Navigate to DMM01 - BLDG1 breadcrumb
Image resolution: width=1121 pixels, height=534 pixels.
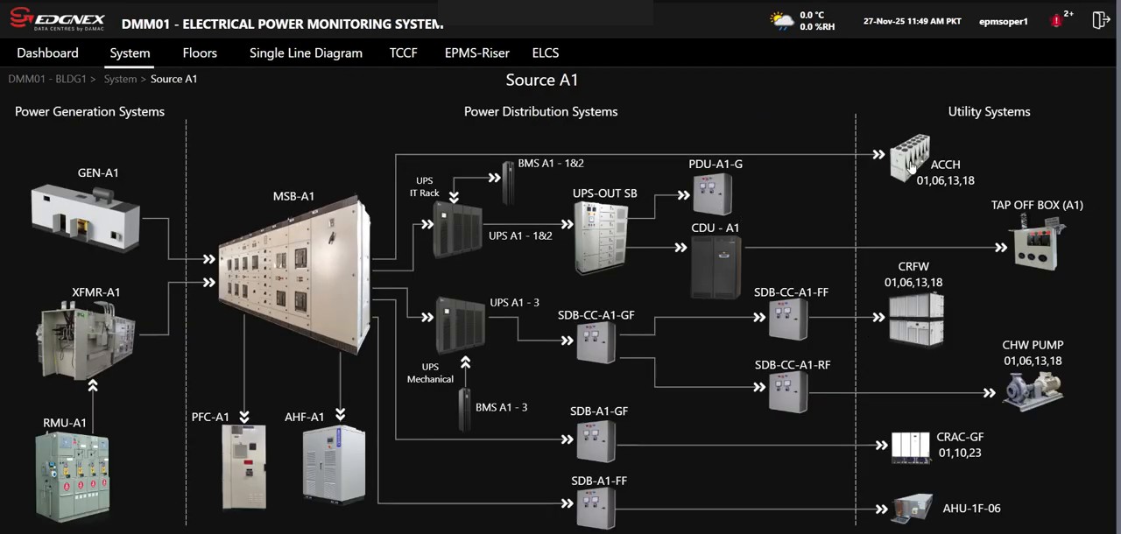point(47,79)
